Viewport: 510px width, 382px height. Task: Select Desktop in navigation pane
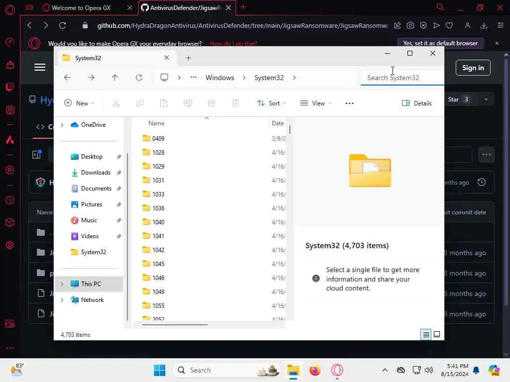(x=92, y=157)
